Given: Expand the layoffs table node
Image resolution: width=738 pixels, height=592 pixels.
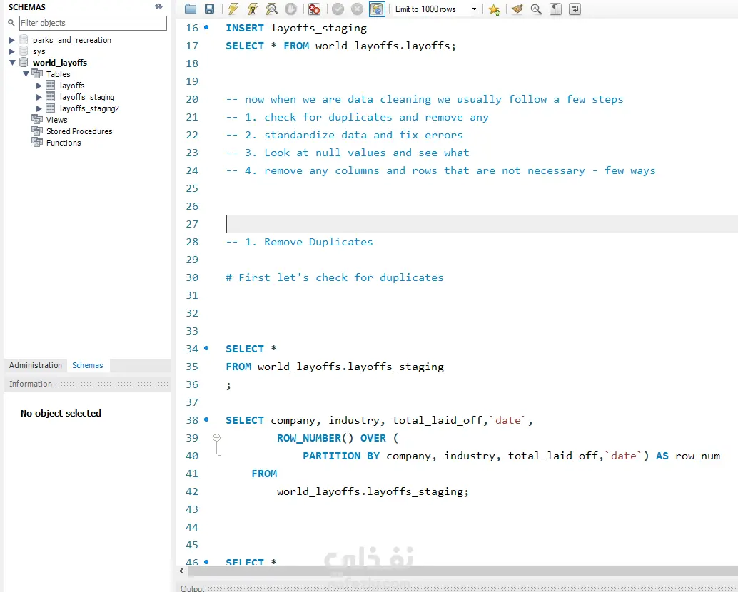Looking at the screenshot, I should (39, 86).
